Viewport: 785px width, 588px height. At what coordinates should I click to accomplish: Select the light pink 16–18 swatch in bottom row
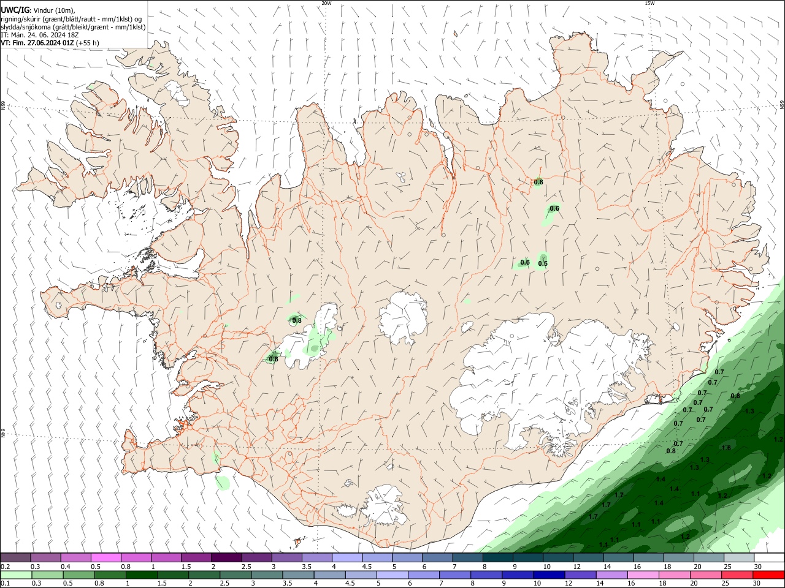click(643, 575)
